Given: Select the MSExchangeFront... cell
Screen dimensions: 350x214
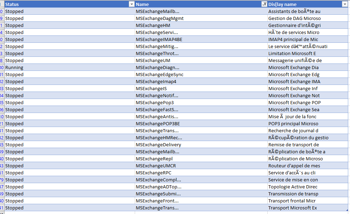Looking at the screenshot, I should (x=201, y=201).
